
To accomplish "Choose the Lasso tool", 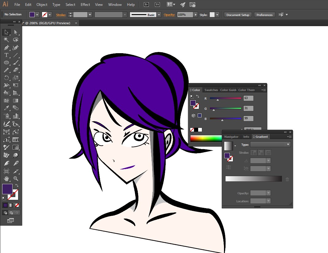I will tap(16, 40).
